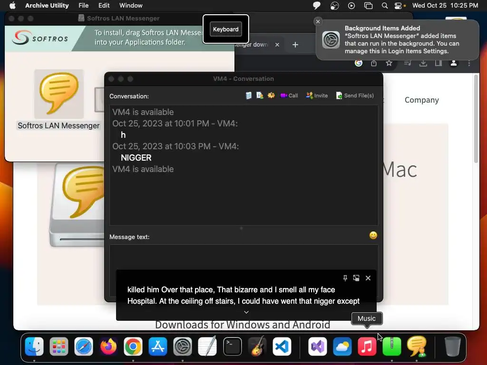Open the blue cloud app in Dock
Viewport: 487px width, 365px height.
pyautogui.click(x=342, y=346)
